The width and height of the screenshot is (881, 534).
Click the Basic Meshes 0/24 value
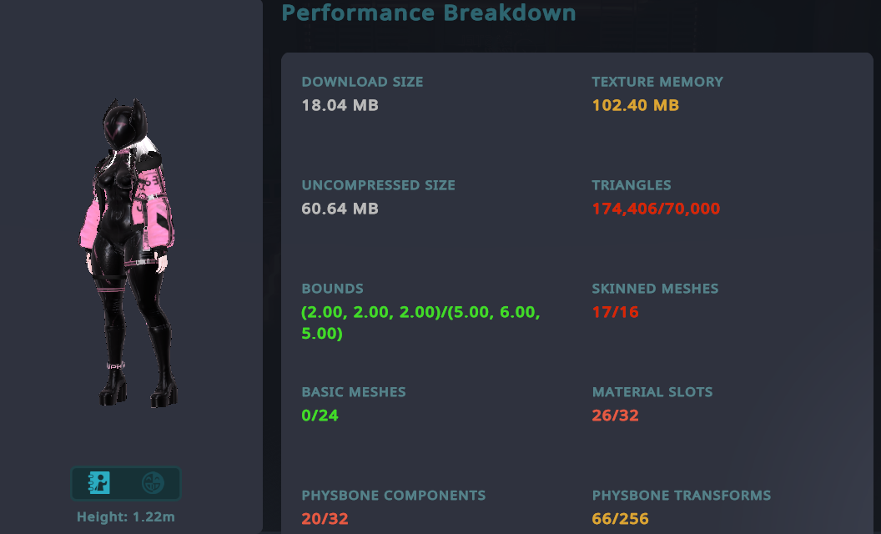point(320,416)
